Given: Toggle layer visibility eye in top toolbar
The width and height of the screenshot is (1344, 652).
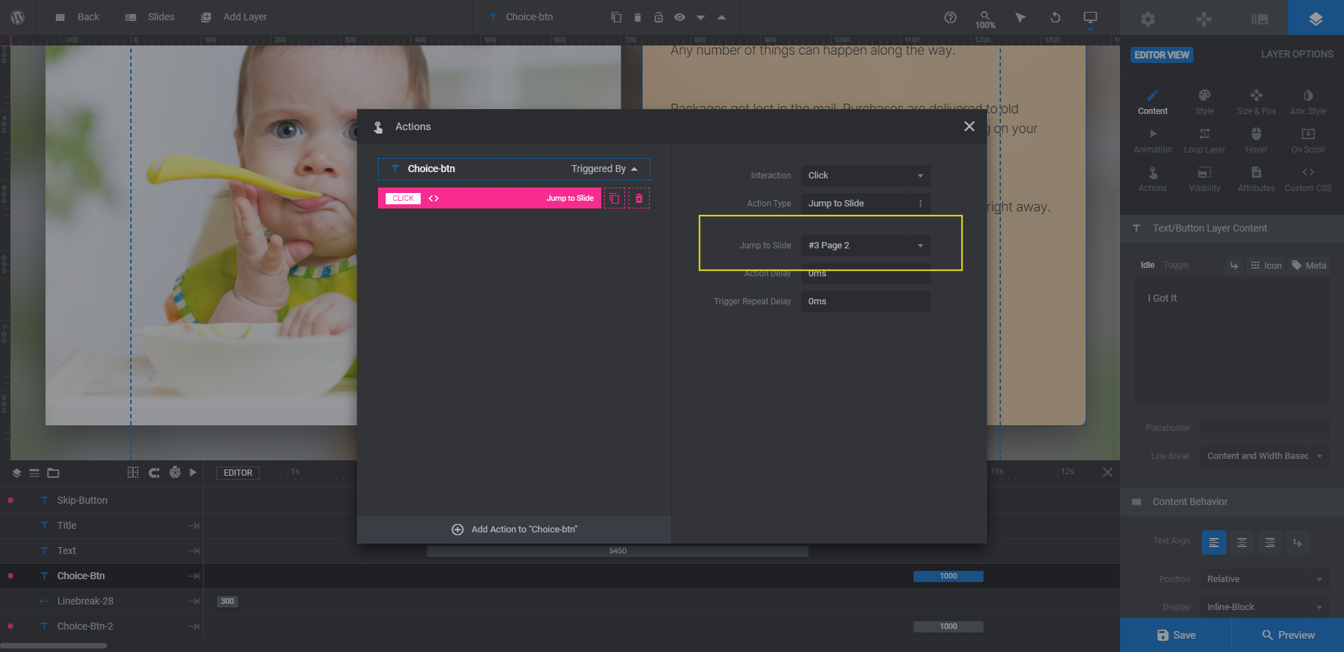Looking at the screenshot, I should (679, 17).
